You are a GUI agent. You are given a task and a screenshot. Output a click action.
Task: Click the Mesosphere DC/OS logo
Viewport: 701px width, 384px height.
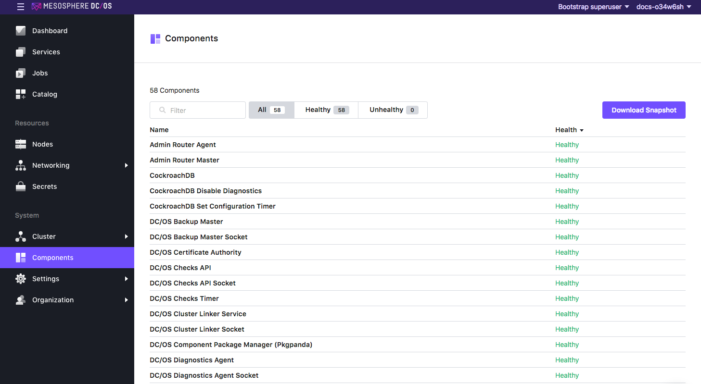[x=72, y=7]
